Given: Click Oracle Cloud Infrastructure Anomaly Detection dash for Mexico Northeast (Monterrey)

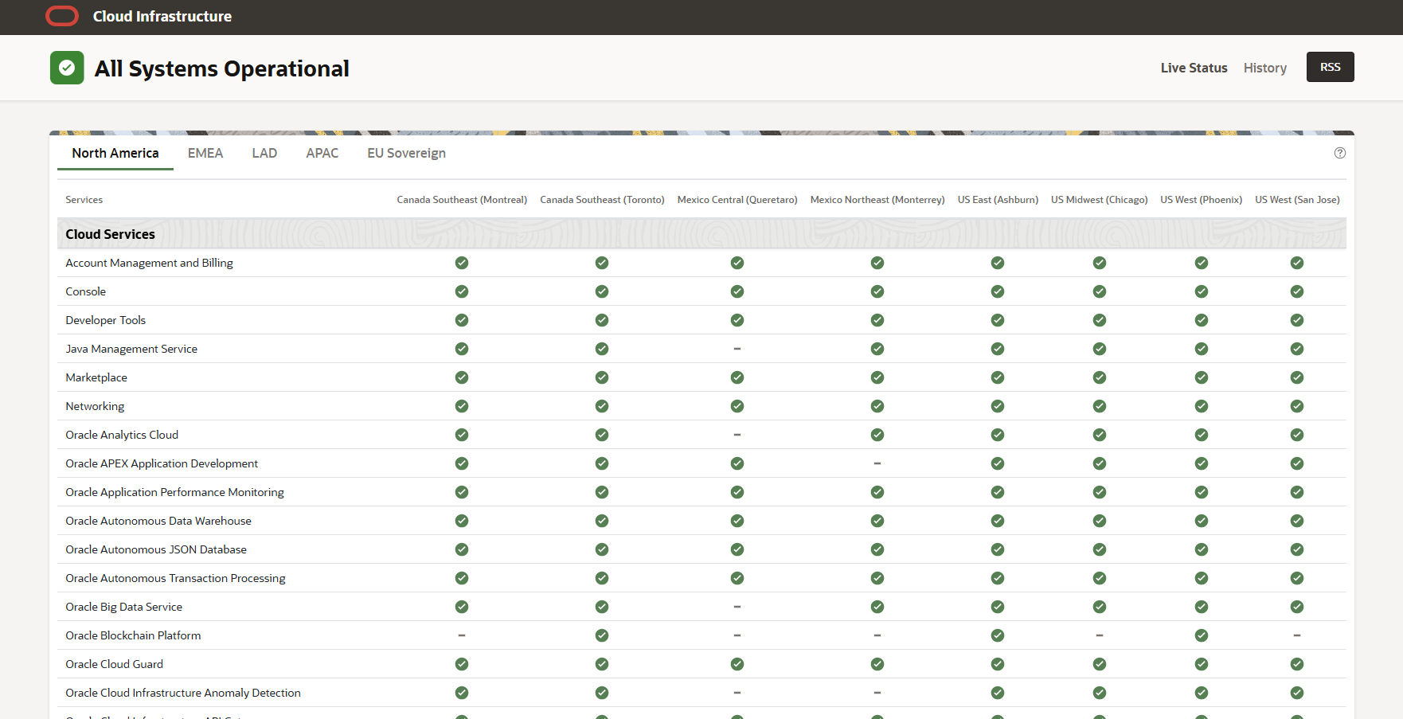Looking at the screenshot, I should pos(877,693).
